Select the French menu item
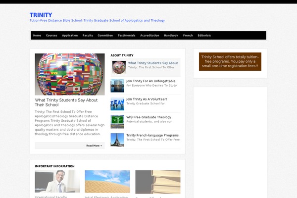This screenshot has height=198, width=297. 188,36
